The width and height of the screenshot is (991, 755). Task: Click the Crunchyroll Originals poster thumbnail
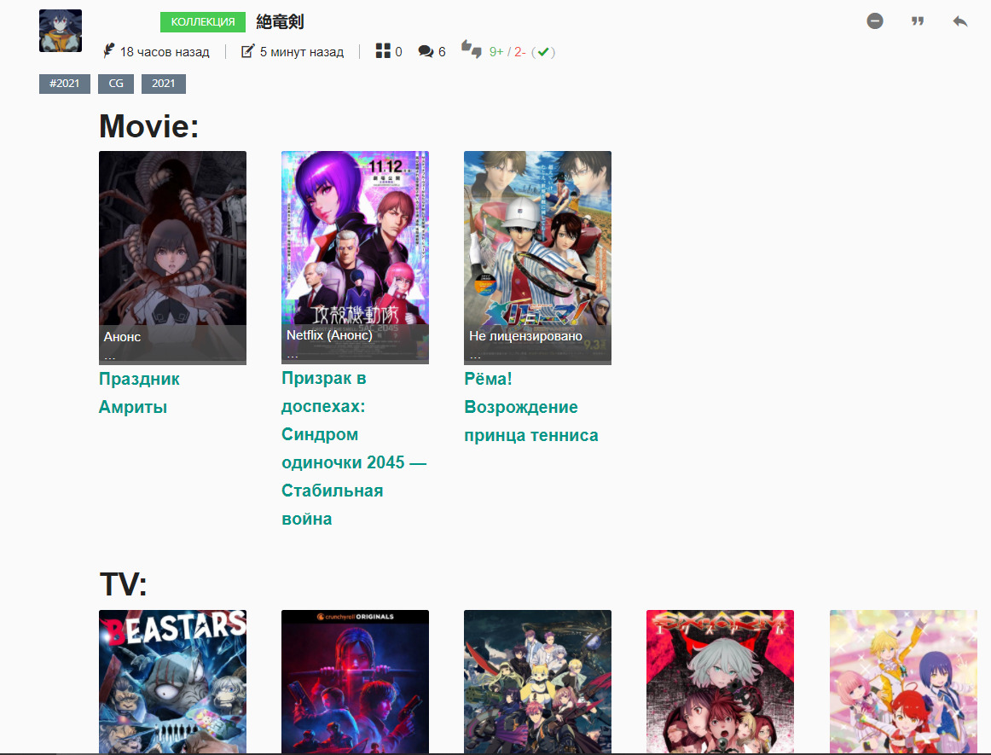pyautogui.click(x=355, y=682)
